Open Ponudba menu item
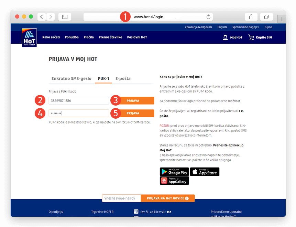Image resolution: width=296 pixels, height=227 pixels. [72, 37]
